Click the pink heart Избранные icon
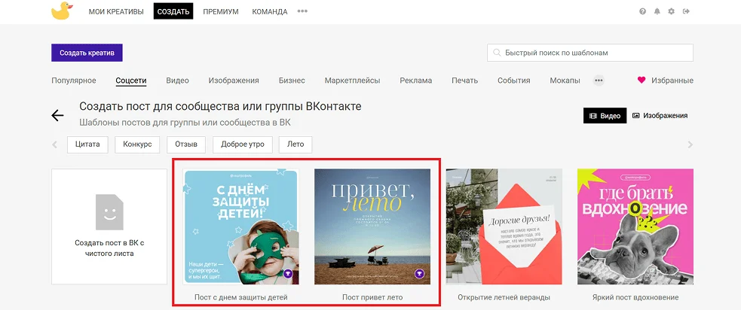This screenshot has width=741, height=310. click(x=641, y=81)
